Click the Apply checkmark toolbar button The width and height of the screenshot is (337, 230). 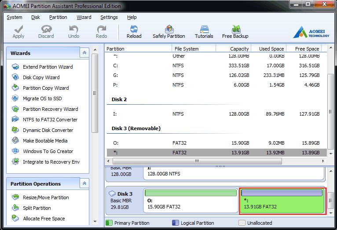click(18, 32)
